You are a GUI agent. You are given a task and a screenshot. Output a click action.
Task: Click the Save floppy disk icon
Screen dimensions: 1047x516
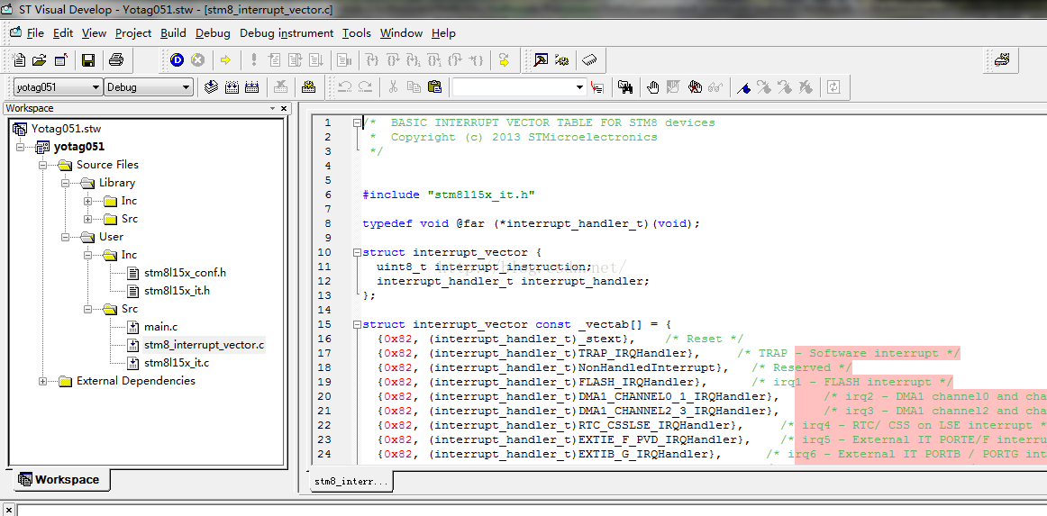pyautogui.click(x=88, y=60)
